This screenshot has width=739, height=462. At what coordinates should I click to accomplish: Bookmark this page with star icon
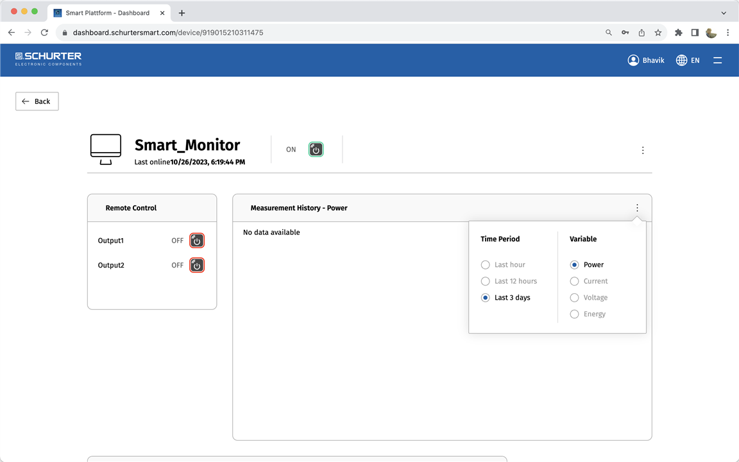(658, 33)
